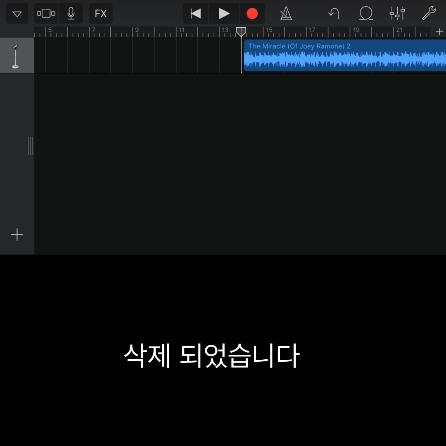Select the audio recorder track header
Screen dimensions: 446x446
[17, 56]
